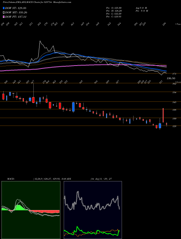Viewport: 181px width, 239px height.
Task: Select the 'DOW ST: 128.35' legend text
Action: [16, 8]
